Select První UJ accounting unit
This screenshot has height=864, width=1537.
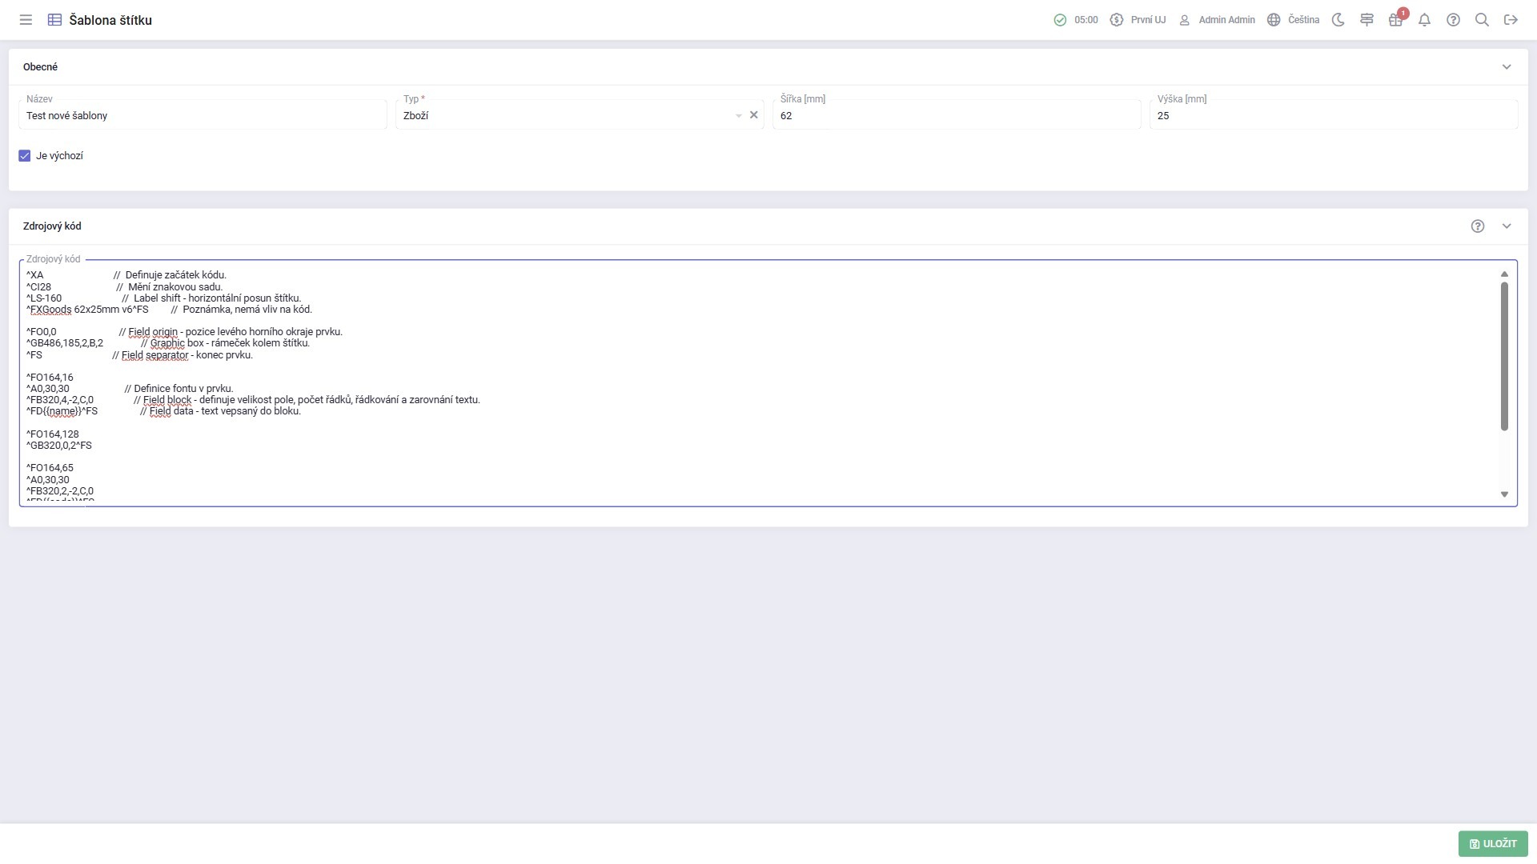tap(1138, 20)
